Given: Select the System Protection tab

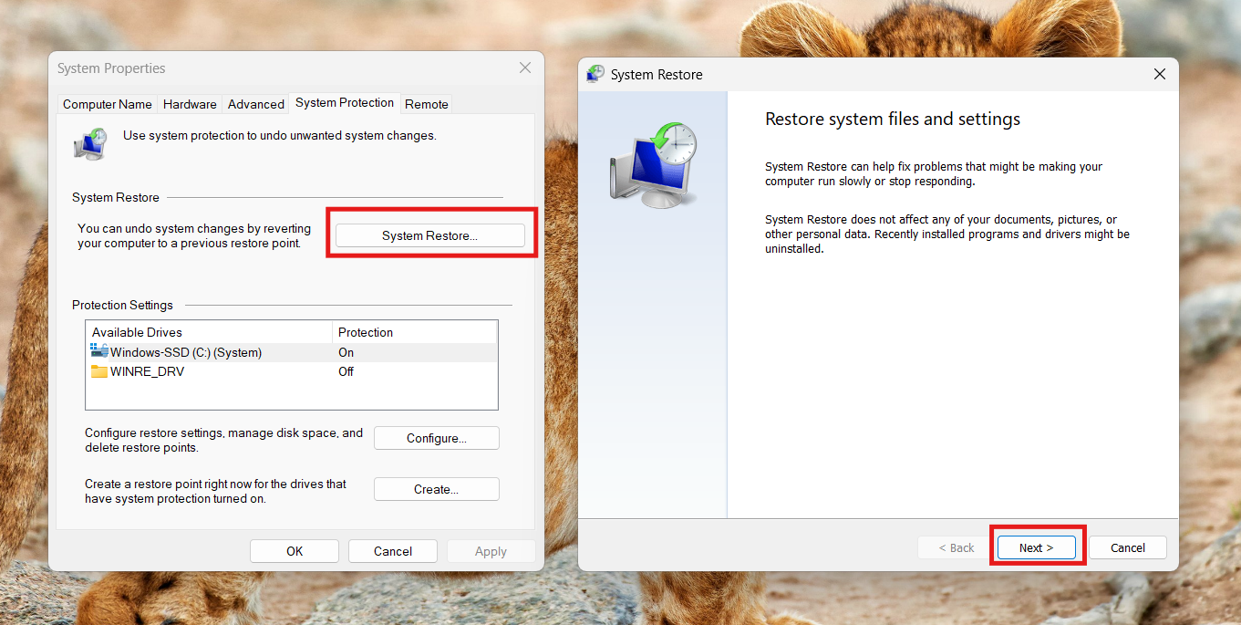Looking at the screenshot, I should pos(344,103).
